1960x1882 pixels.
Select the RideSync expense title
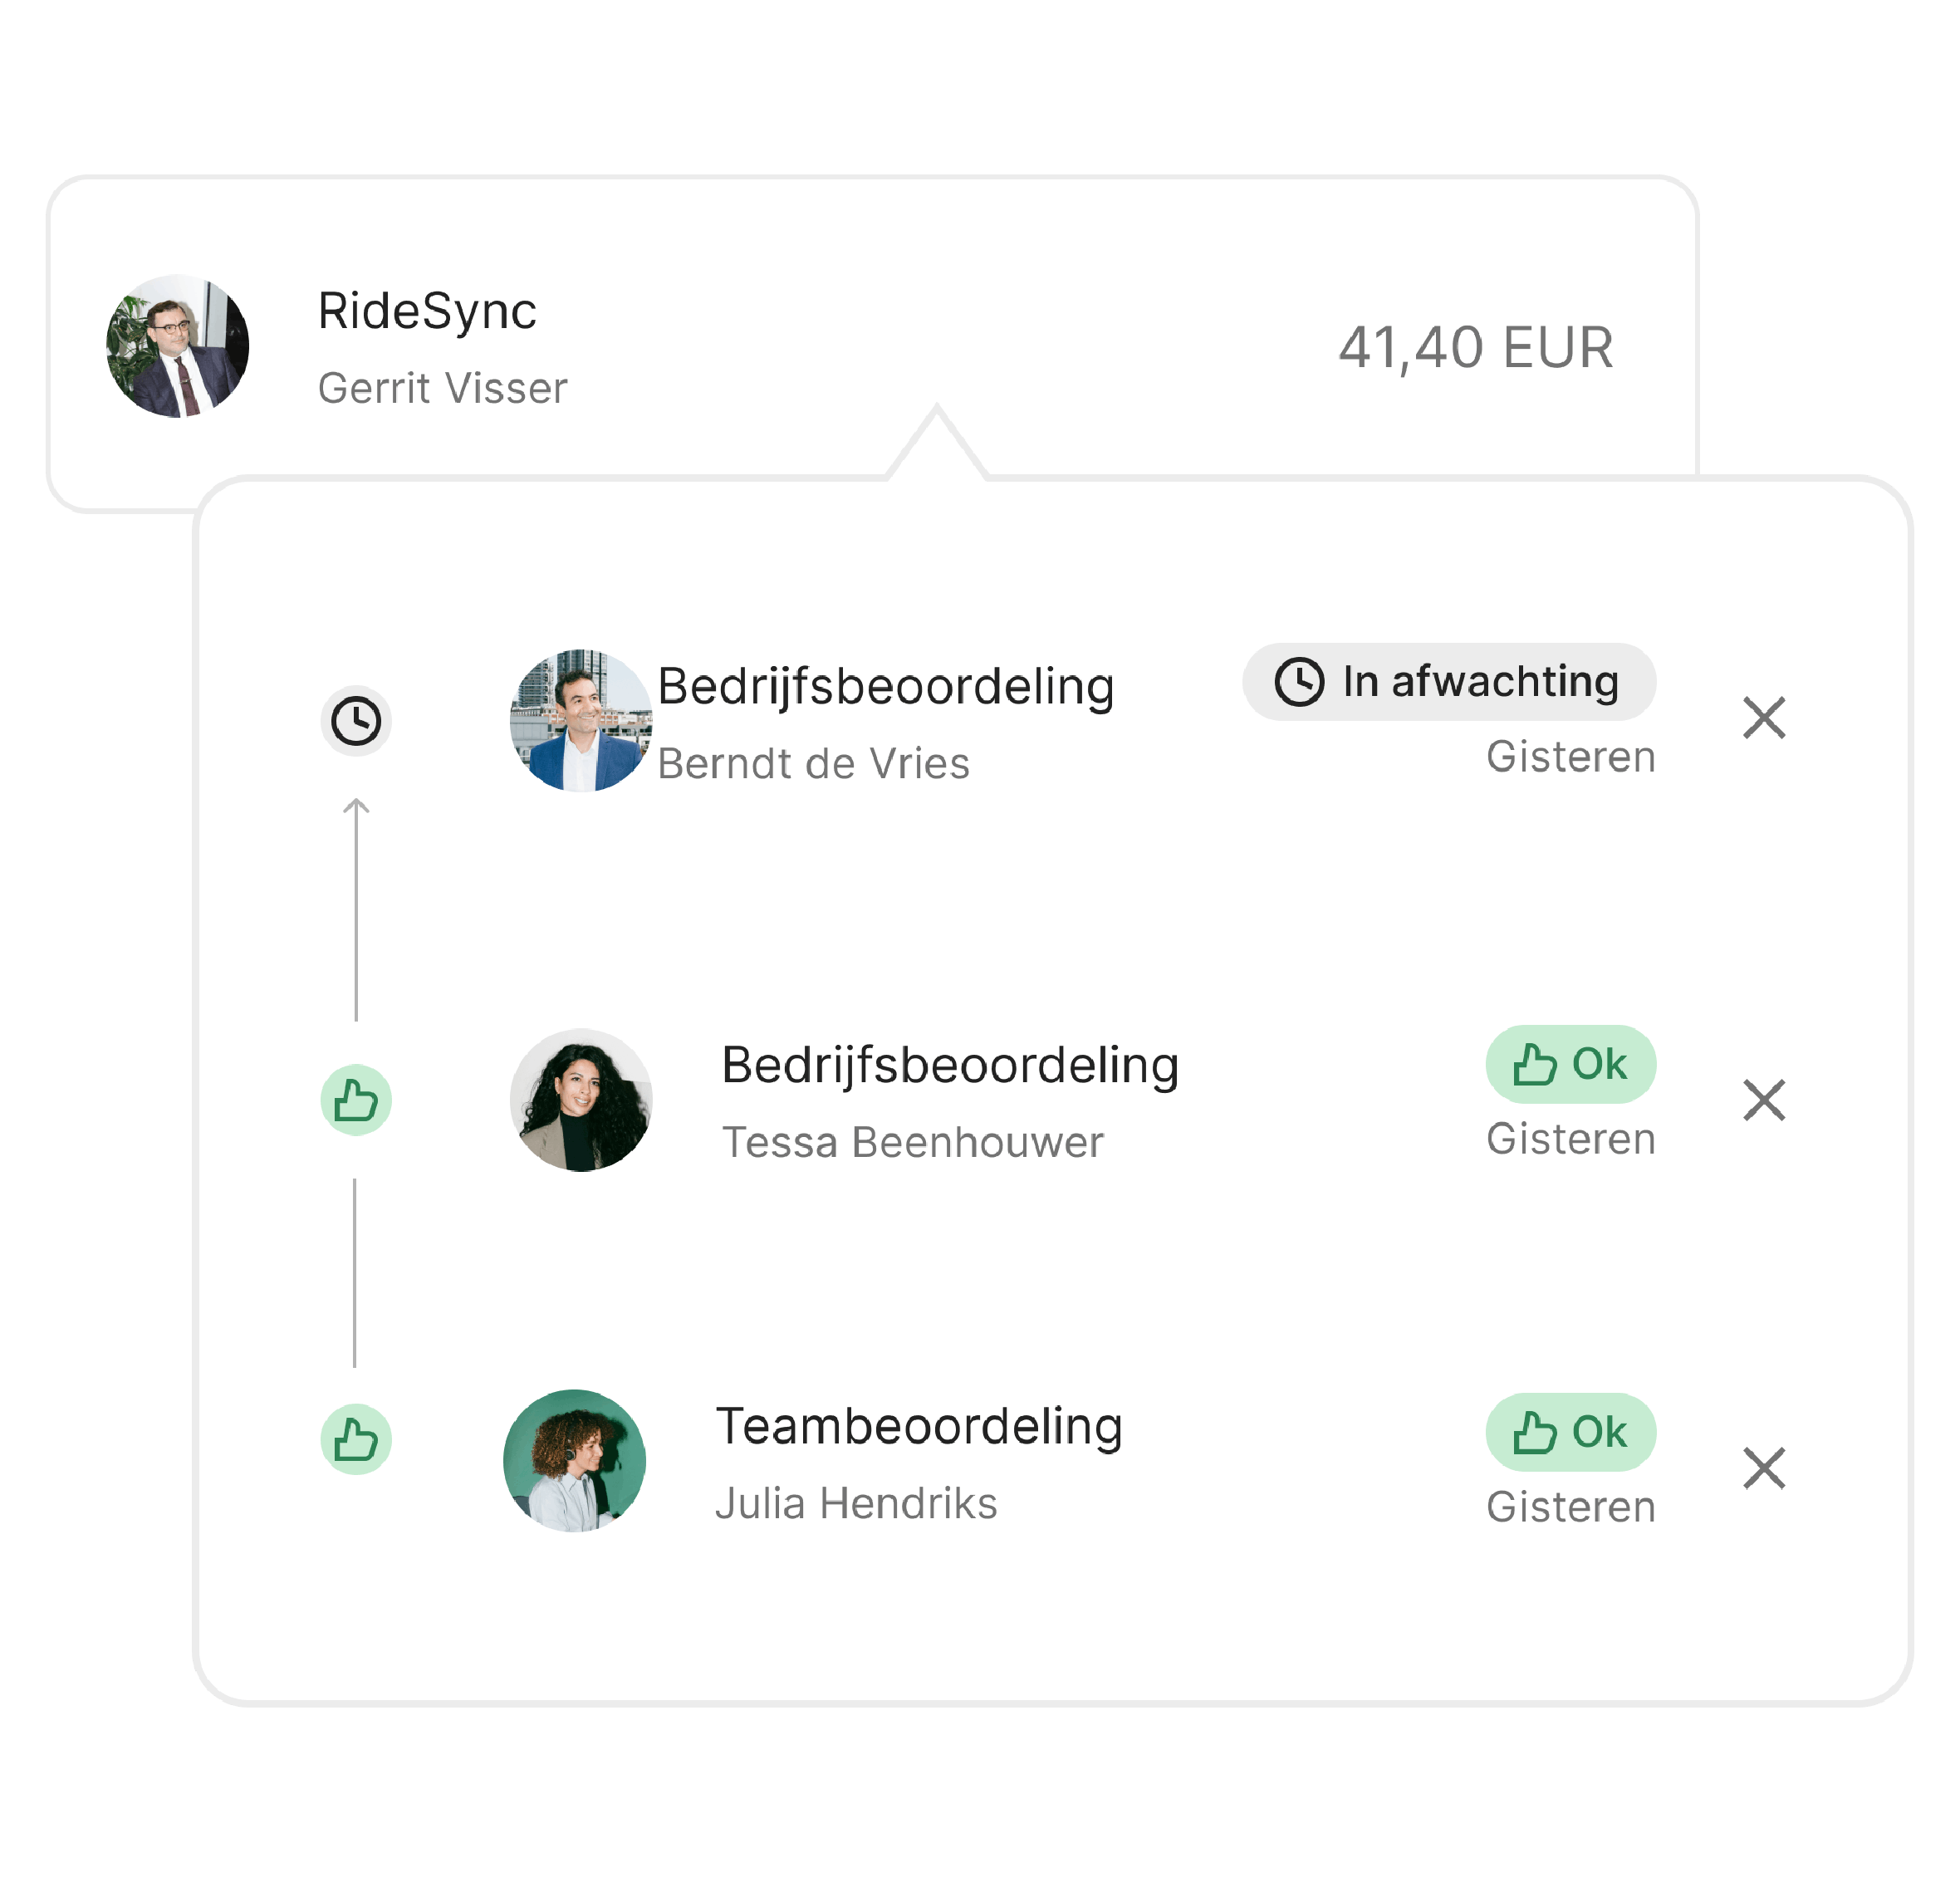coord(427,310)
